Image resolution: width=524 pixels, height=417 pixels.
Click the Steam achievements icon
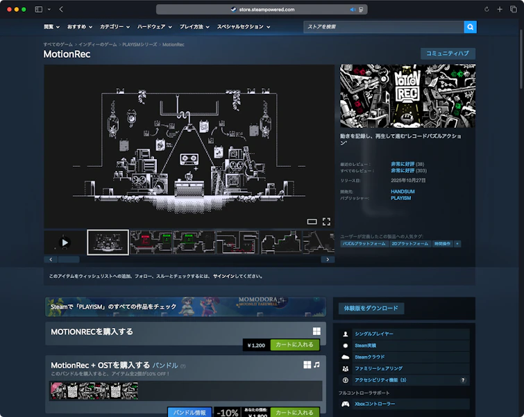tap(346, 345)
